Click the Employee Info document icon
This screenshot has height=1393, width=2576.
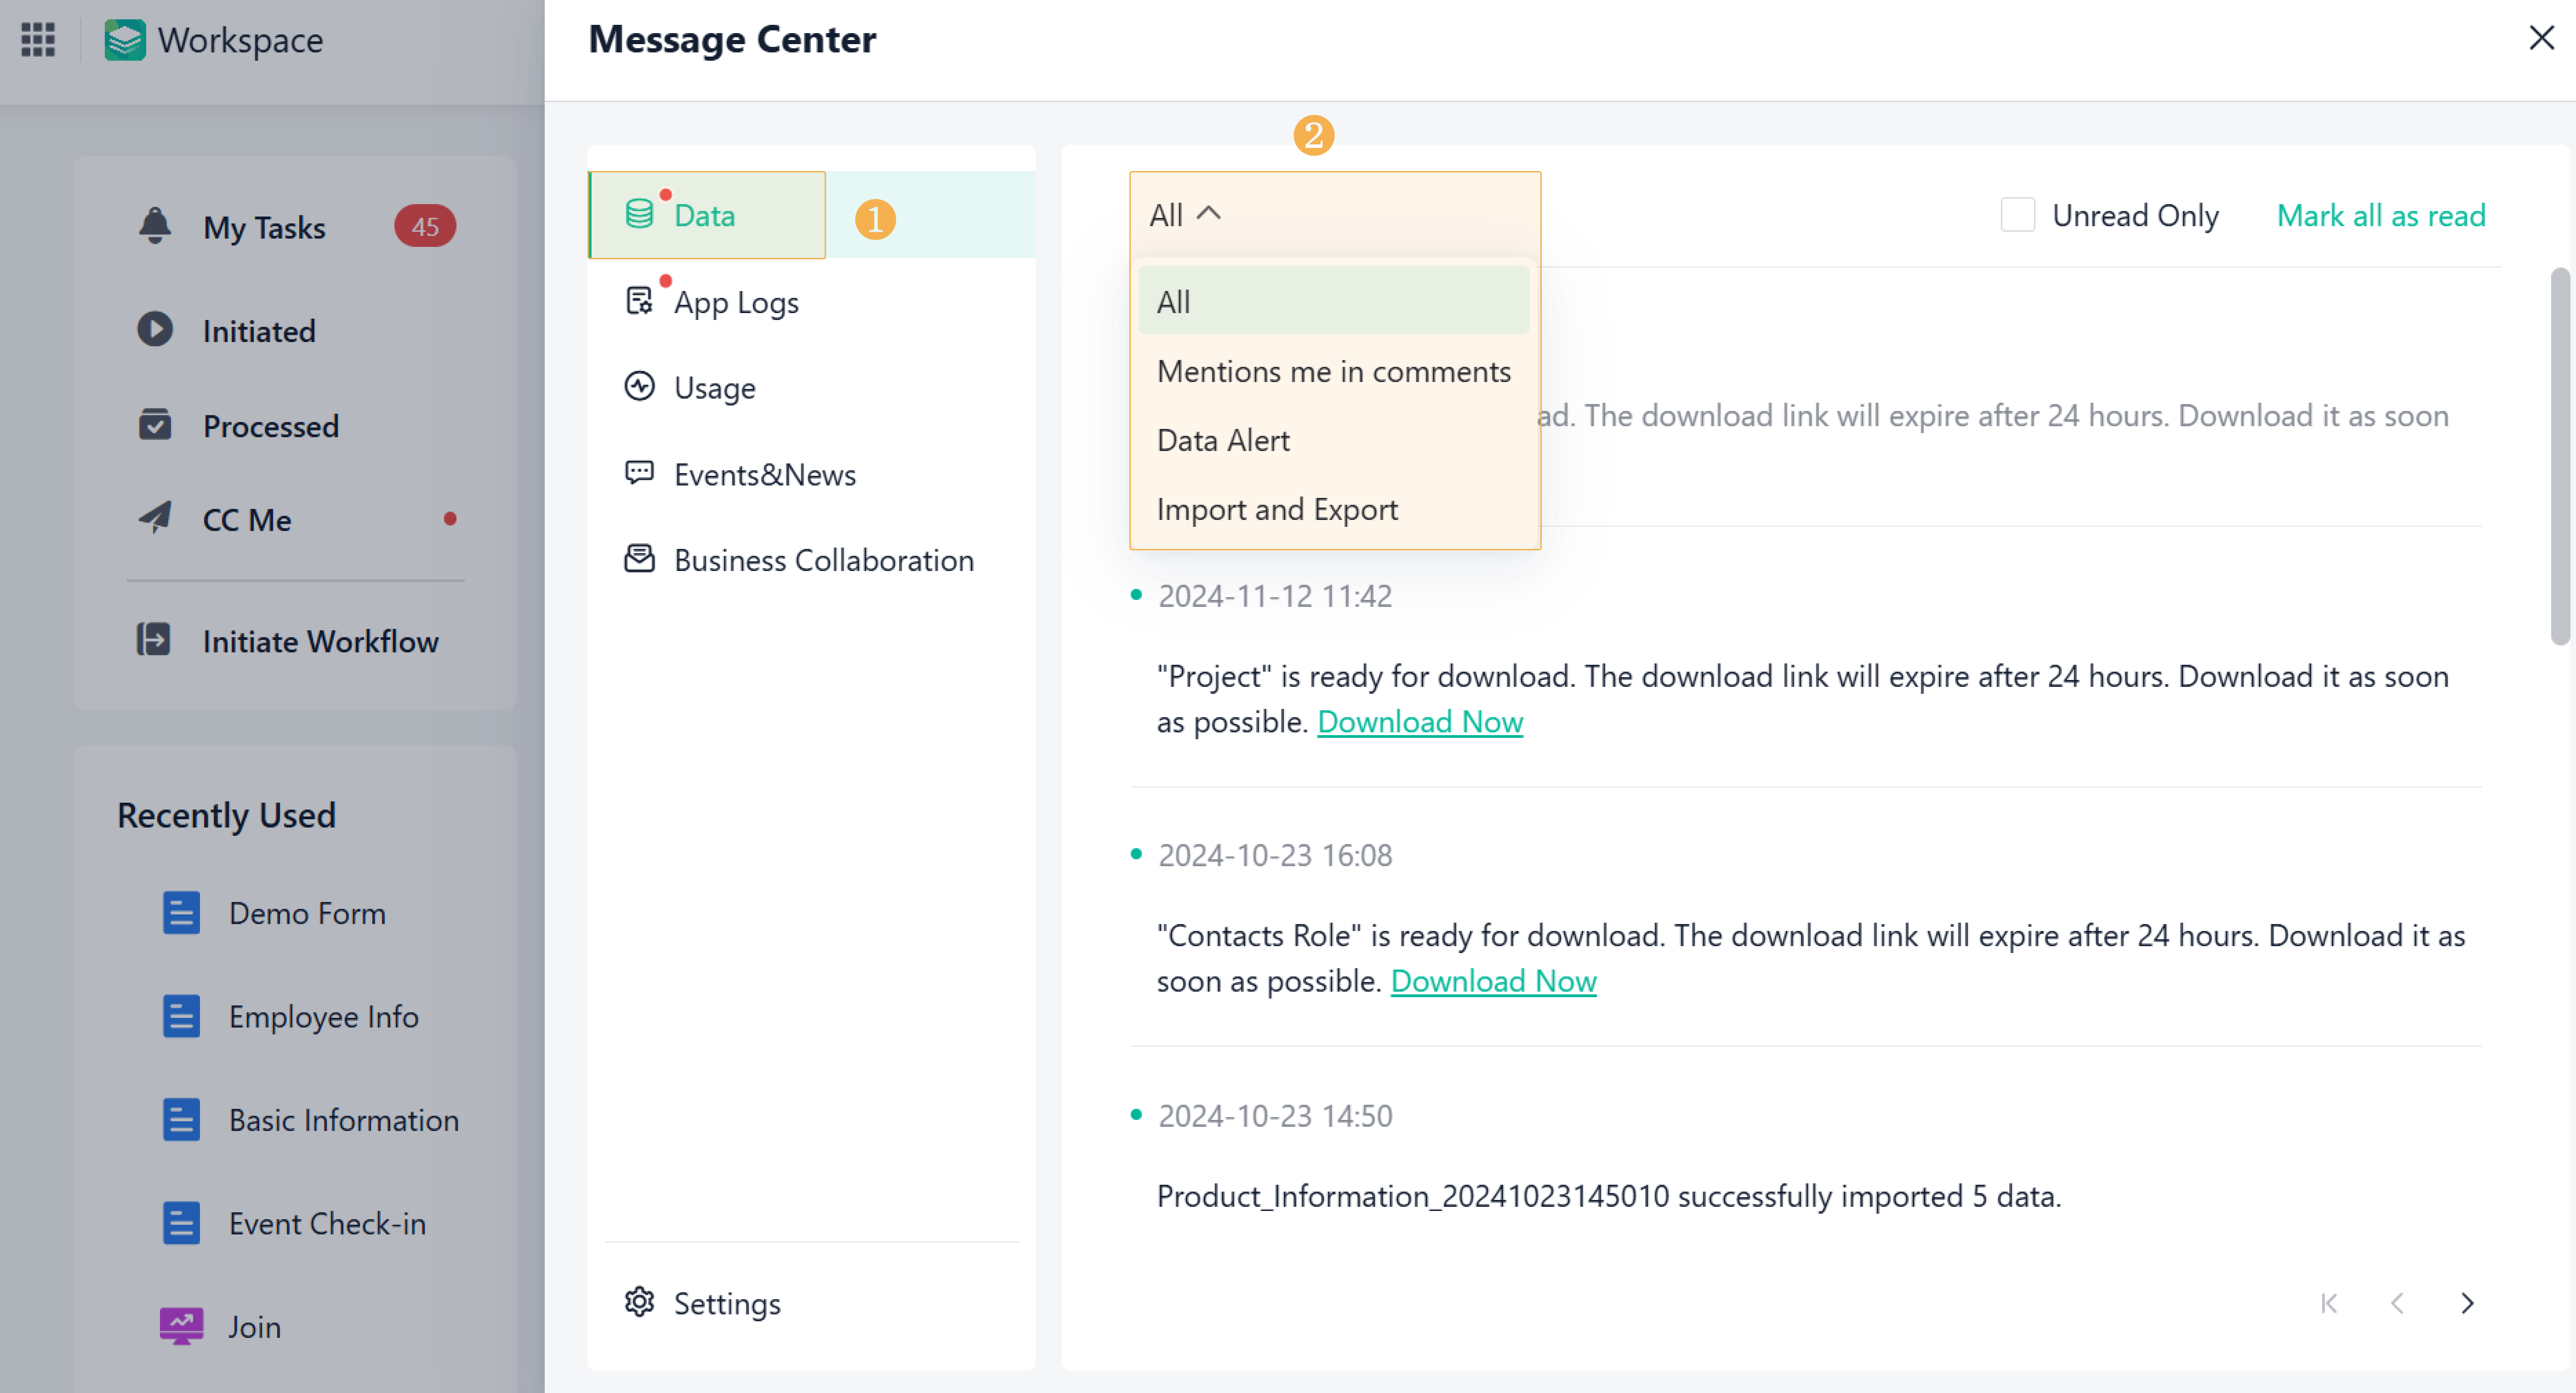point(181,1016)
